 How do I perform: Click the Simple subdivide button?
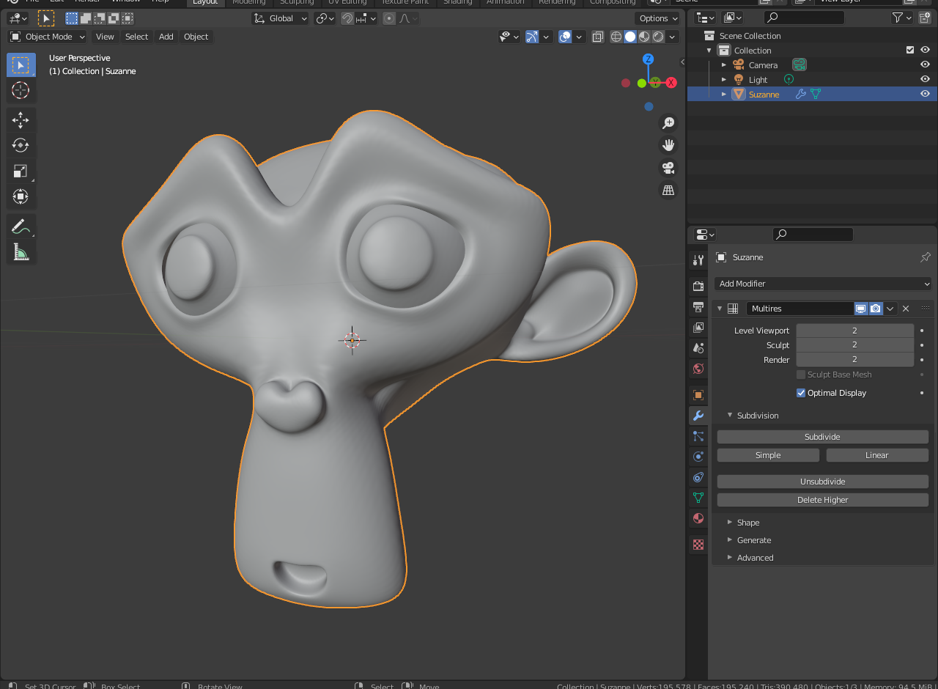coord(768,455)
